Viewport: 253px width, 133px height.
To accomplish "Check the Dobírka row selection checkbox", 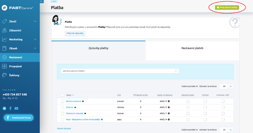I will tap(62, 107).
